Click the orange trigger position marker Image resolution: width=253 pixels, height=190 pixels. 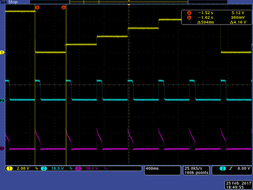[x=129, y=5]
